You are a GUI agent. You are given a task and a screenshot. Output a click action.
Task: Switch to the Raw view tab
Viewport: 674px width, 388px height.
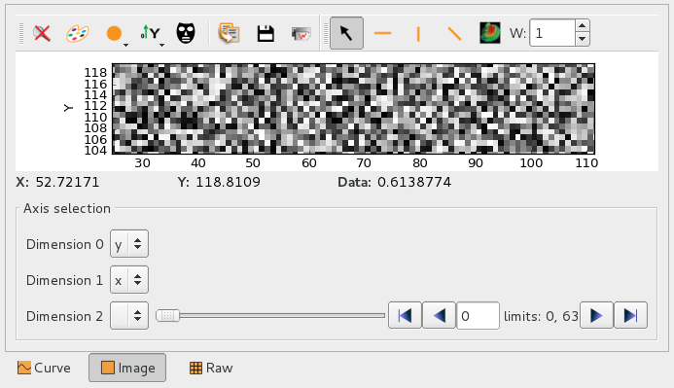point(211,368)
